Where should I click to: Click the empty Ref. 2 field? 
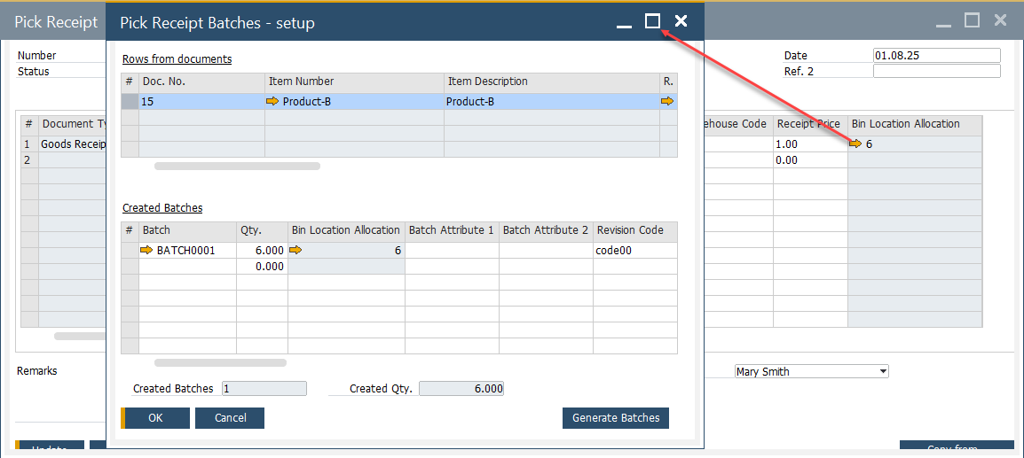point(936,72)
